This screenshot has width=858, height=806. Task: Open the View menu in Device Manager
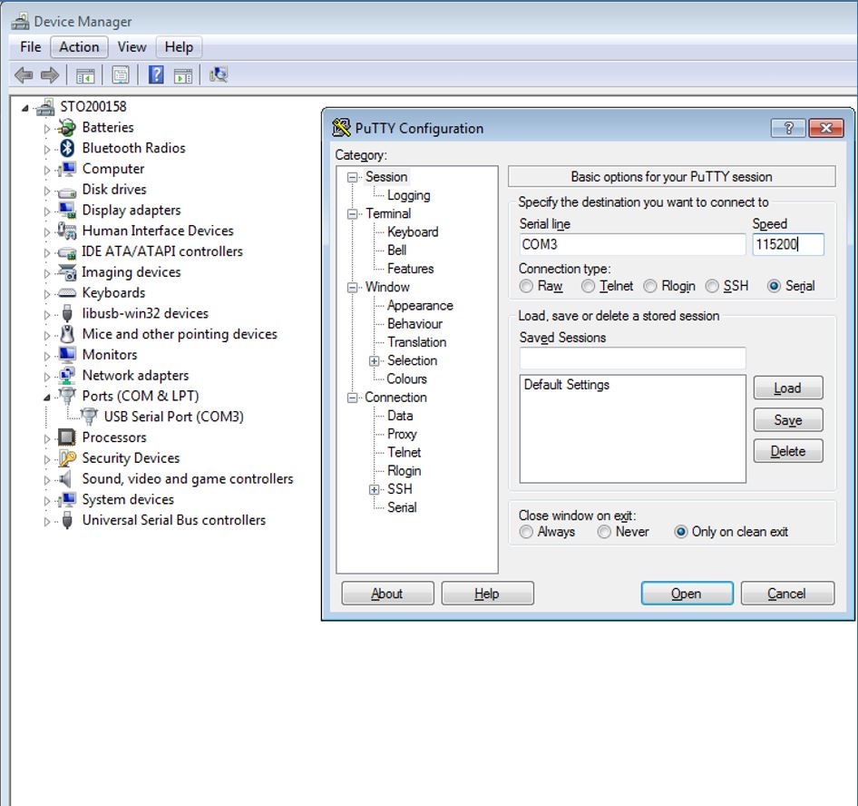tap(132, 47)
